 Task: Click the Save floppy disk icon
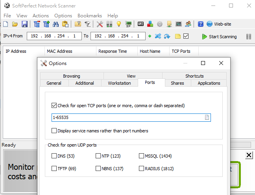click(24, 24)
